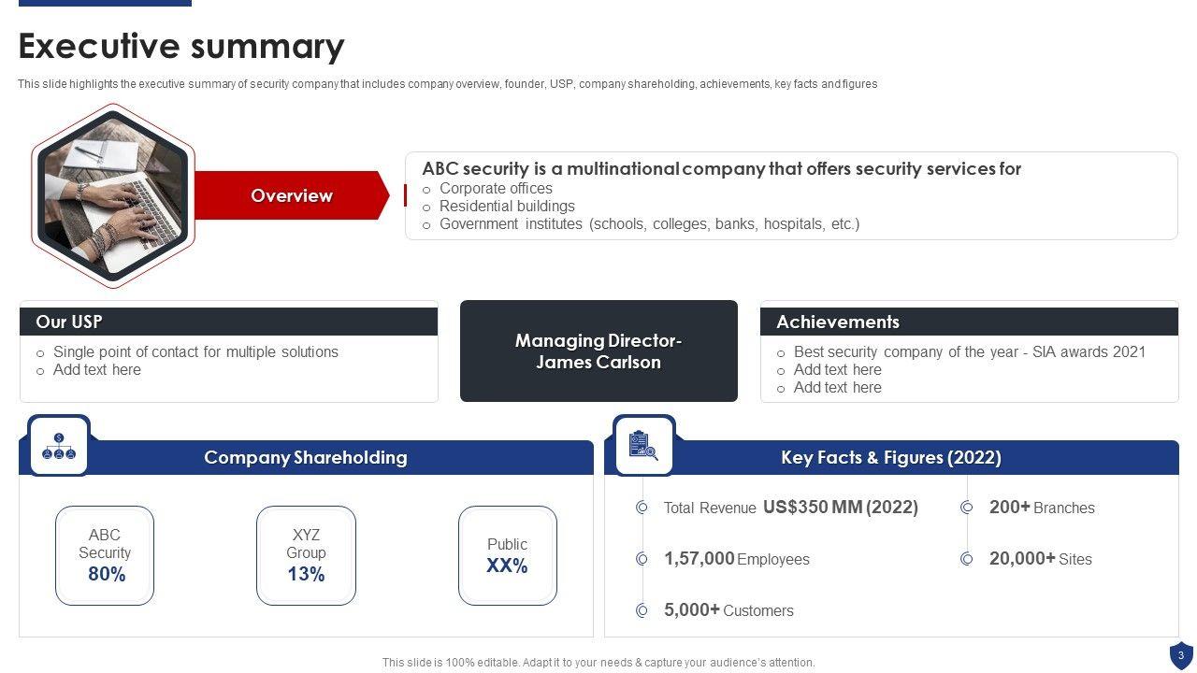Click the Company Shareholding hierarchy icon
Viewport: 1197px width, 673px height.
pos(59,446)
